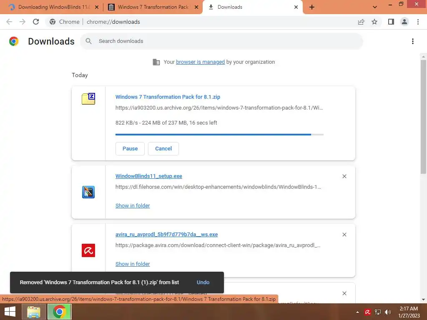Reload the downloads page
Screen dimensions: 427x320
[x=36, y=22]
